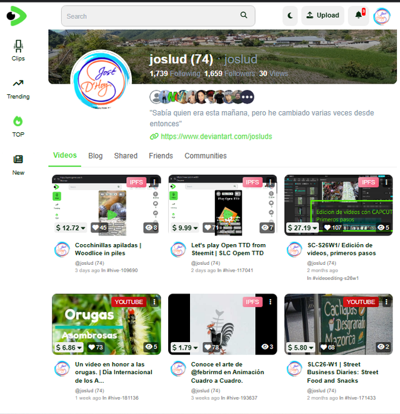Screen dimensions: 400x414
Task: Click YOUTUBE badge on Cachapas thumbnail
Action: tap(361, 302)
